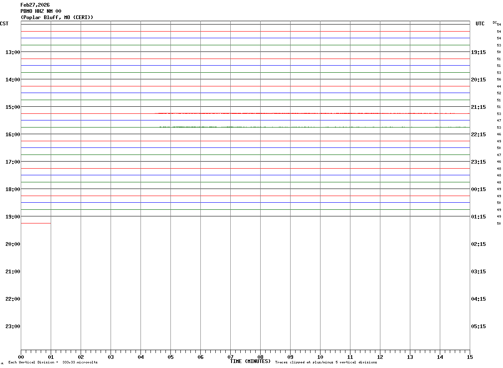The image size is (503, 368).
Task: Click the 15:00 CST time label
Action: click(12, 107)
